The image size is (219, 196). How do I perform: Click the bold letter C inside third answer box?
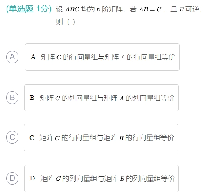click(x=32, y=137)
